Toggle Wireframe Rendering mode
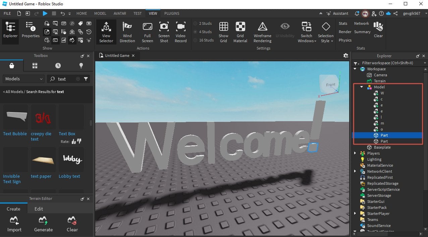 (262, 32)
